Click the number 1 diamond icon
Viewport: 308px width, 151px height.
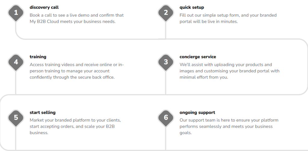pos(16,13)
